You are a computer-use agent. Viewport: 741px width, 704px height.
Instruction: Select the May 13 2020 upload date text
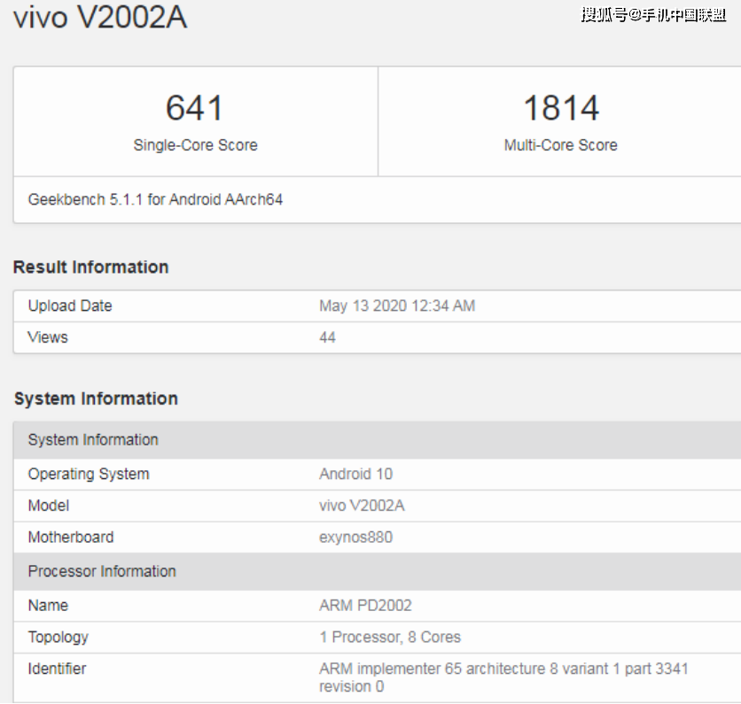tap(397, 306)
